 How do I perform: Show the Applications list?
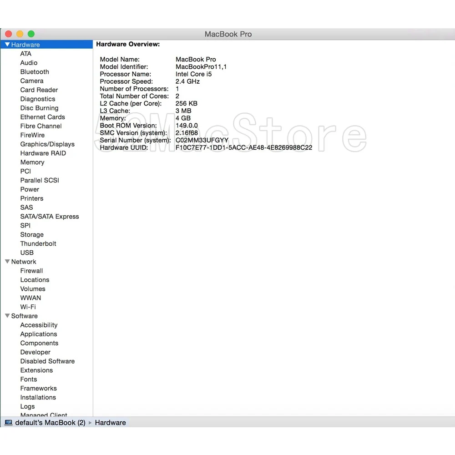pos(39,334)
